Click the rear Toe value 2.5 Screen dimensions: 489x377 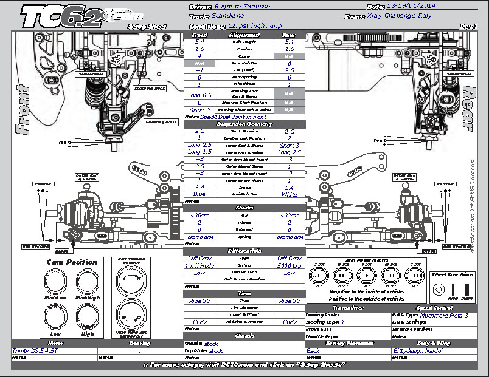tap(290, 70)
